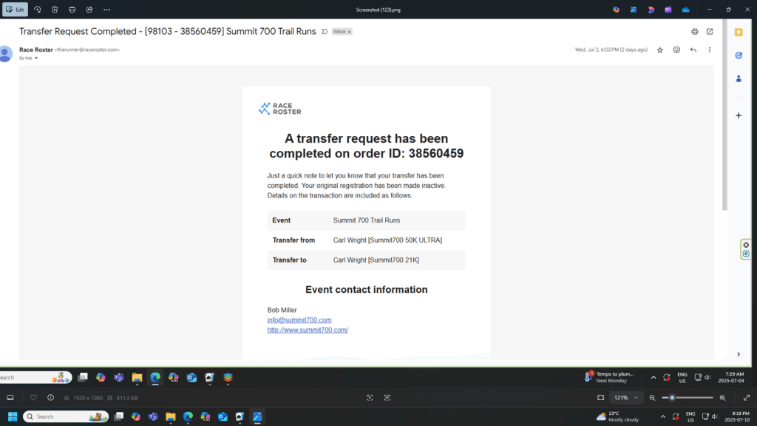Show file info with the info icon
The height and width of the screenshot is (426, 757).
(50, 397)
